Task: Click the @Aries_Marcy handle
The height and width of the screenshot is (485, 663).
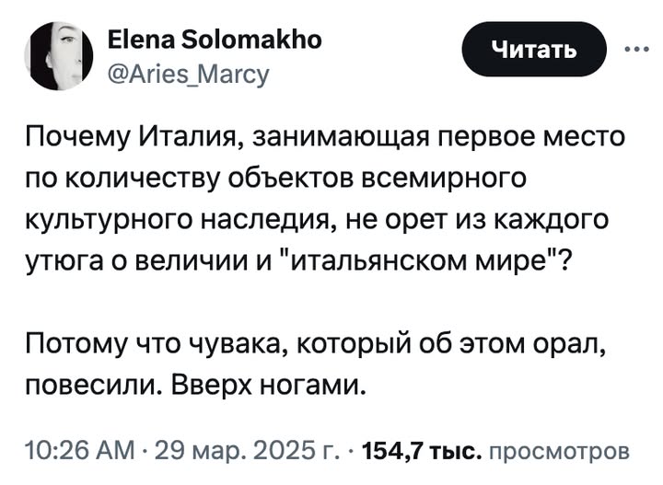Action: 190,71
